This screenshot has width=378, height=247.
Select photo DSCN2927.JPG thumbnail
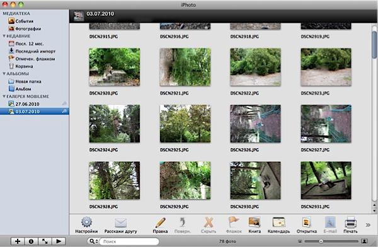pyautogui.click(x=326, y=123)
